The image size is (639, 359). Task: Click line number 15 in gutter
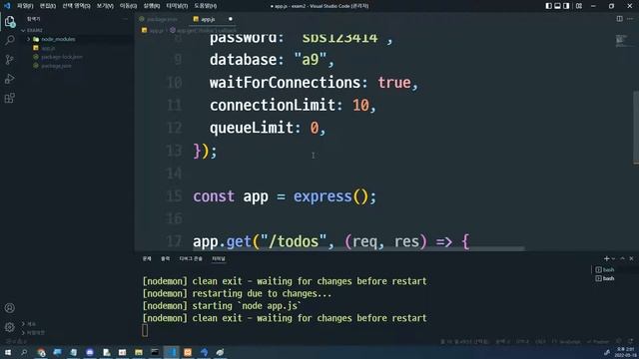[x=174, y=196]
